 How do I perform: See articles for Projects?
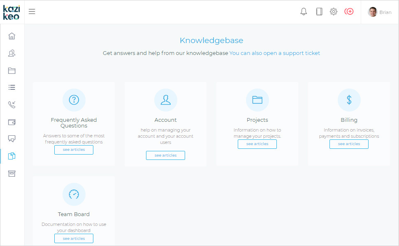pos(257,144)
